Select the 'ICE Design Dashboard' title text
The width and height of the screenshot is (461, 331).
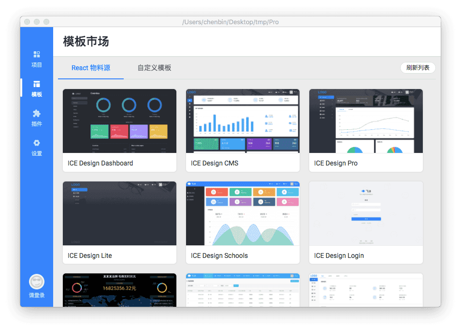pos(100,164)
